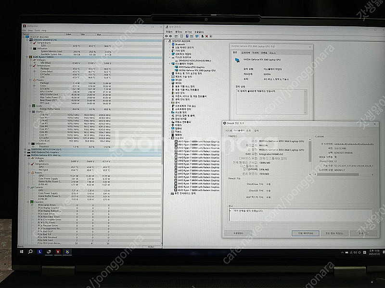Collapse the 디스플레이 어댑터 category arrow
The image size is (385, 288).
[x=169, y=64]
